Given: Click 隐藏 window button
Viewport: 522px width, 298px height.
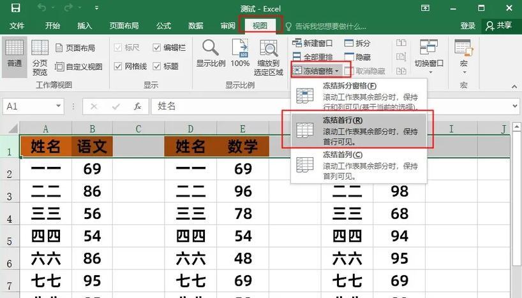Looking at the screenshot, I should pyautogui.click(x=357, y=57).
